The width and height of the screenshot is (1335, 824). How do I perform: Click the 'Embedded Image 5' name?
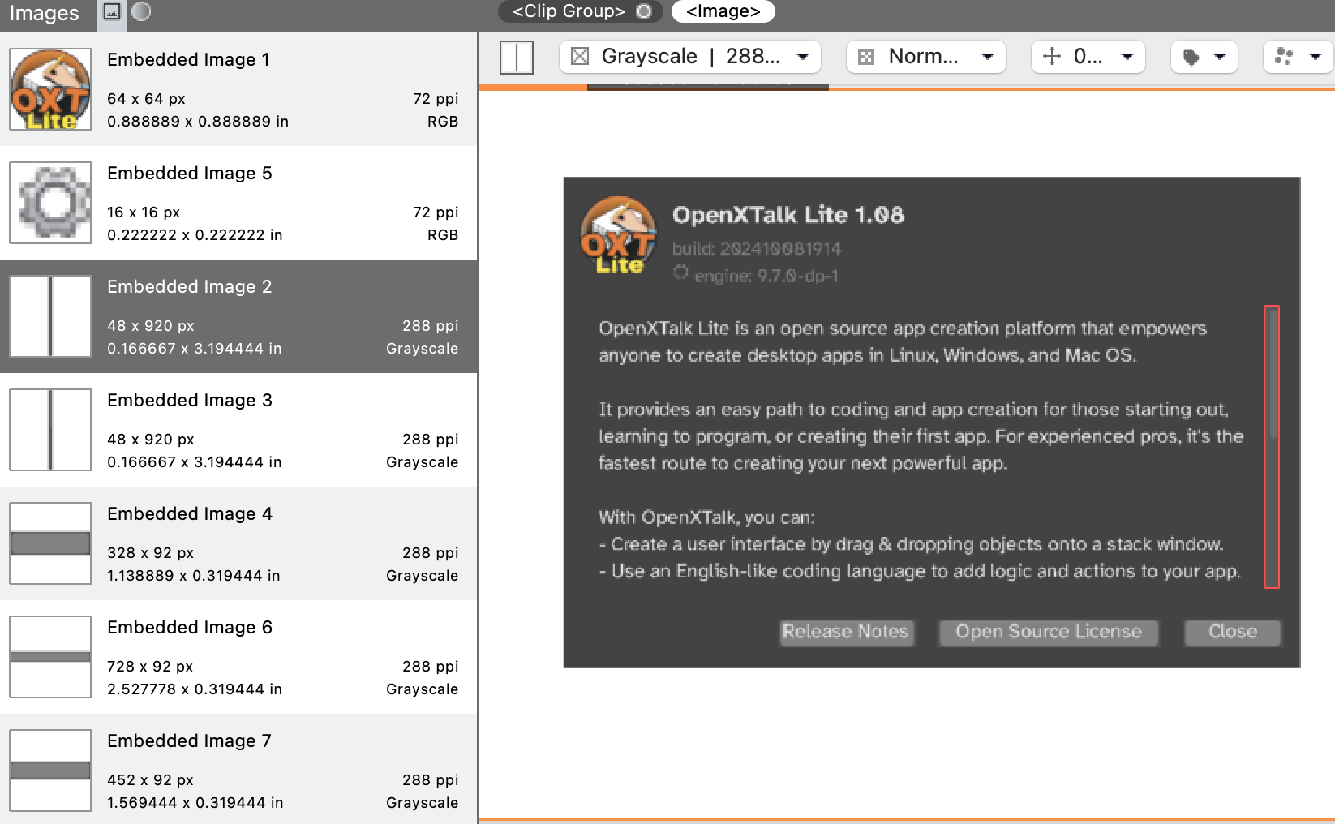190,174
